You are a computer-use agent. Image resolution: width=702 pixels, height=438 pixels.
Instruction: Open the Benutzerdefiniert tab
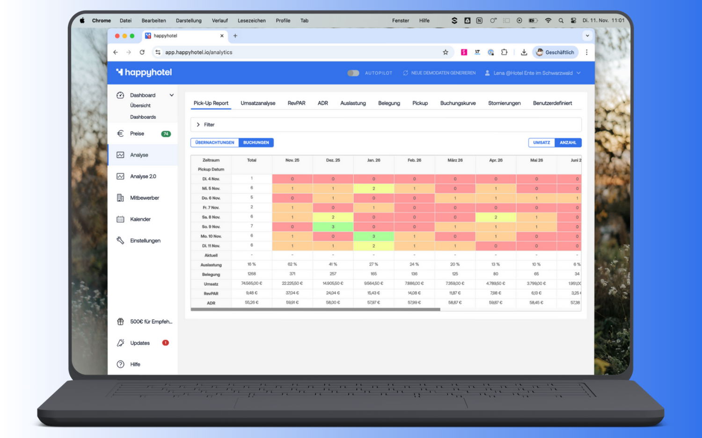552,103
